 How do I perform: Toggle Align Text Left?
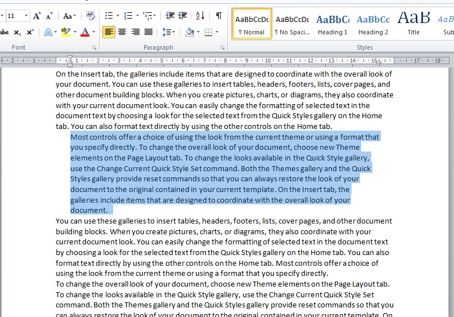click(109, 32)
